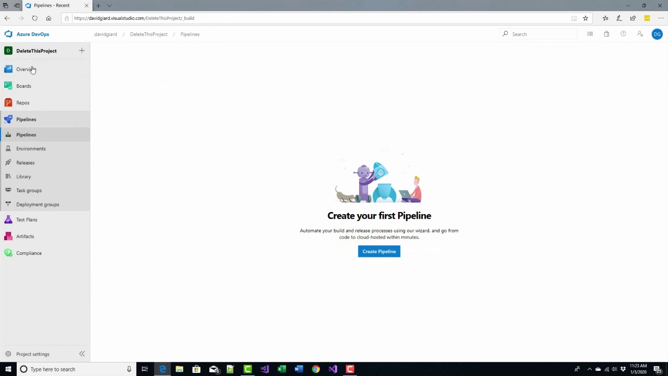Select the top-level Pipelines hub
This screenshot has height=376, width=668.
(x=45, y=119)
